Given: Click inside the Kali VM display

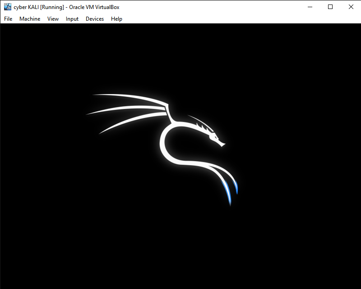Looking at the screenshot, I should pos(180,156).
